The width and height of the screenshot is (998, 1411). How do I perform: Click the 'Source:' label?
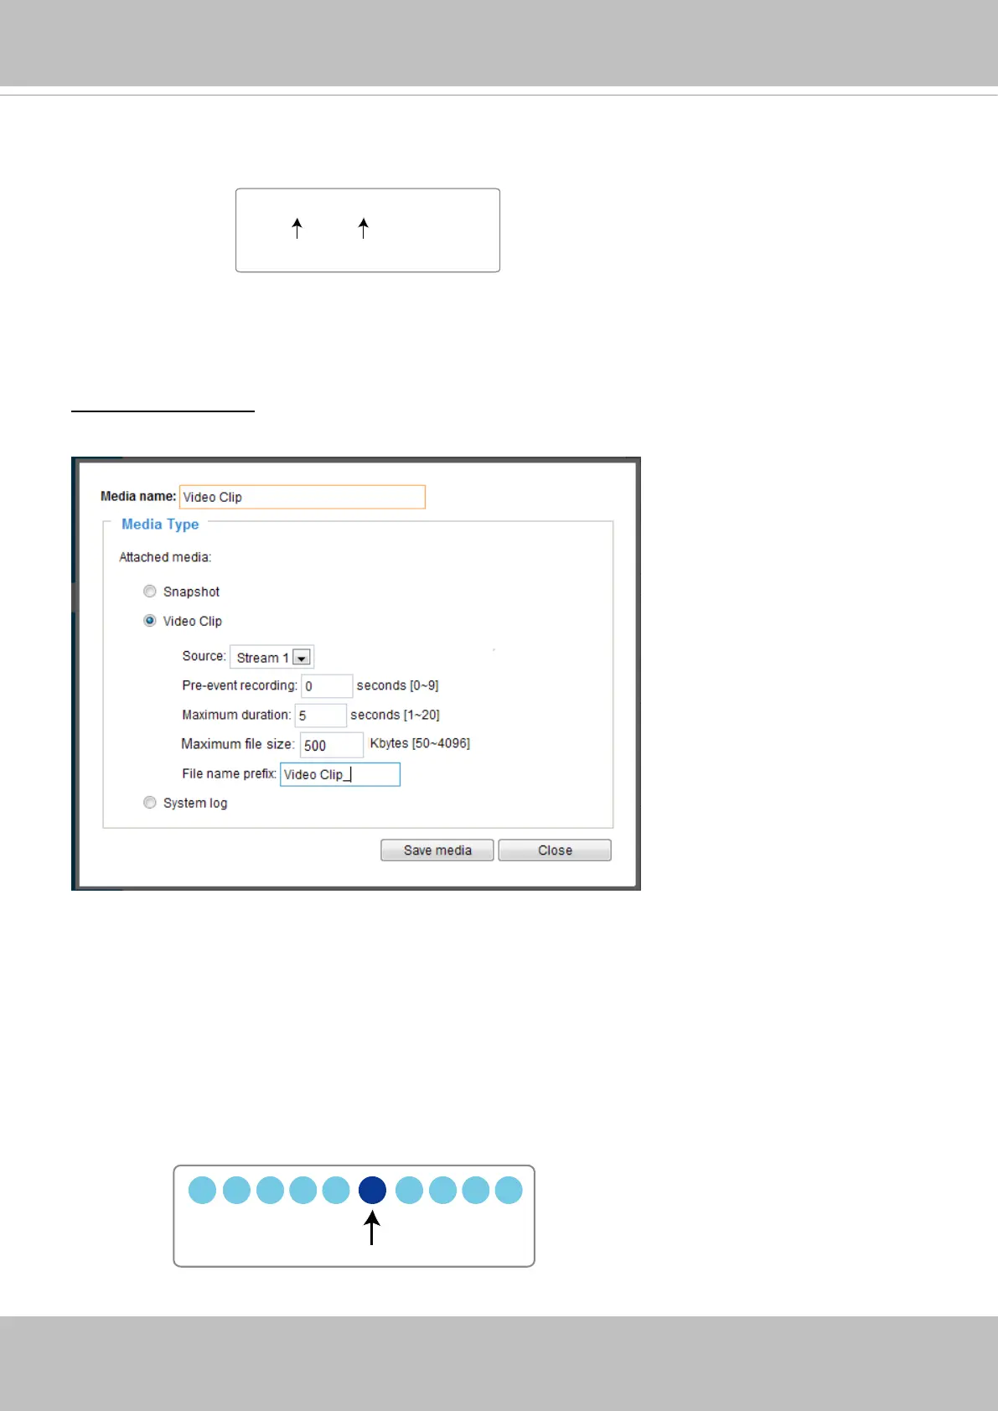coord(204,656)
